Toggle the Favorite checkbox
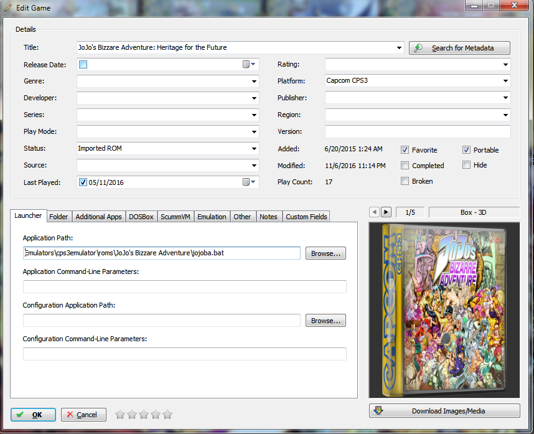 (405, 150)
